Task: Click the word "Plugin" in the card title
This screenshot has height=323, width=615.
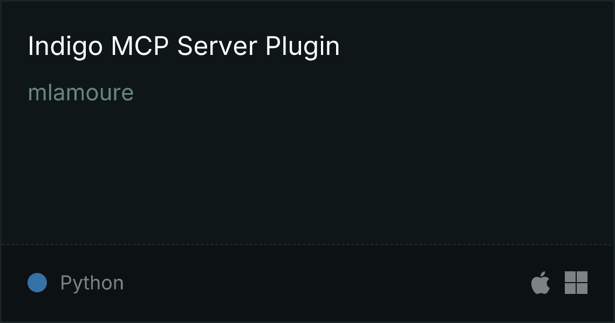Action: (x=303, y=47)
